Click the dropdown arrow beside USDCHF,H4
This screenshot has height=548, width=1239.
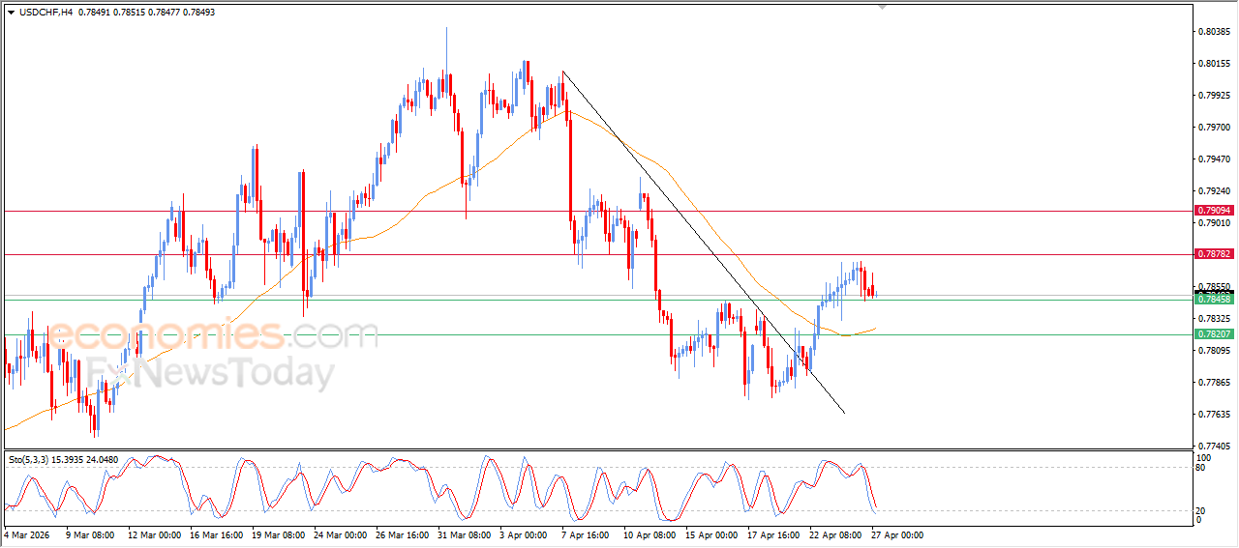tap(11, 12)
